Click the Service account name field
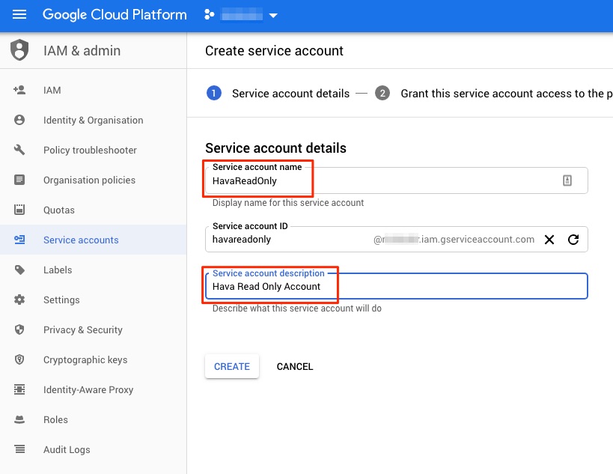Screen dimensions: 613x474 pos(397,180)
